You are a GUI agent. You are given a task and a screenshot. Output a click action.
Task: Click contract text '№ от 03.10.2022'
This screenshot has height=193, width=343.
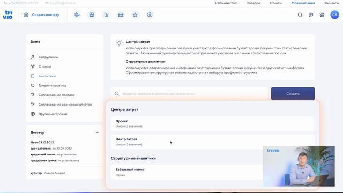pyautogui.click(x=42, y=142)
